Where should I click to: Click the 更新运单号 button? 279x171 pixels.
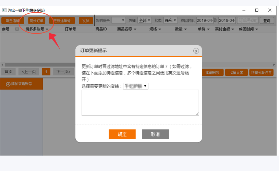[62, 21]
